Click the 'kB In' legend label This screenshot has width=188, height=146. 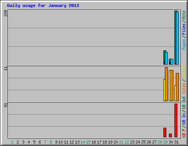pyautogui.click(x=184, y=119)
